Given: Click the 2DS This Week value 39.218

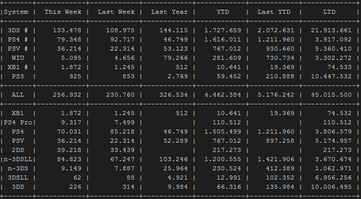Looking at the screenshot, I should click(69, 150).
